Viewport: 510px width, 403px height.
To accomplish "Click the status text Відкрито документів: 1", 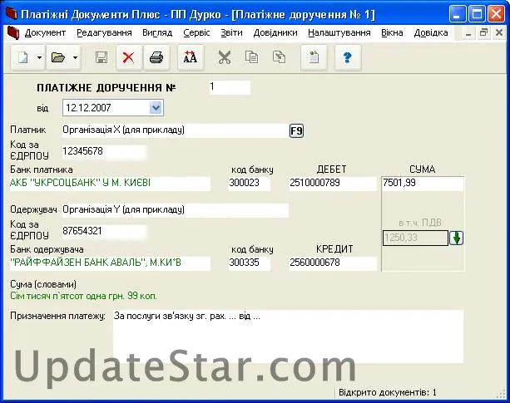I will coord(388,392).
